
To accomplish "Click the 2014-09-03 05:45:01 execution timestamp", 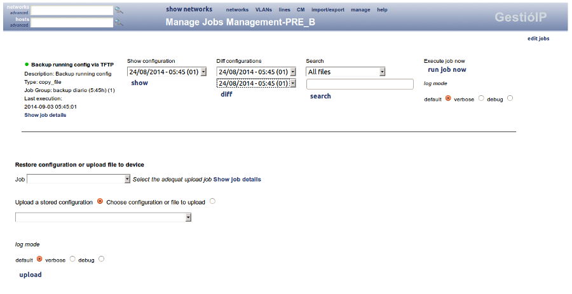I will 50,107.
